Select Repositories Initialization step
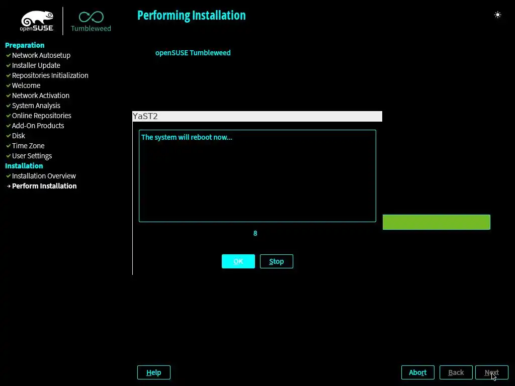515x386 pixels. 50,75
